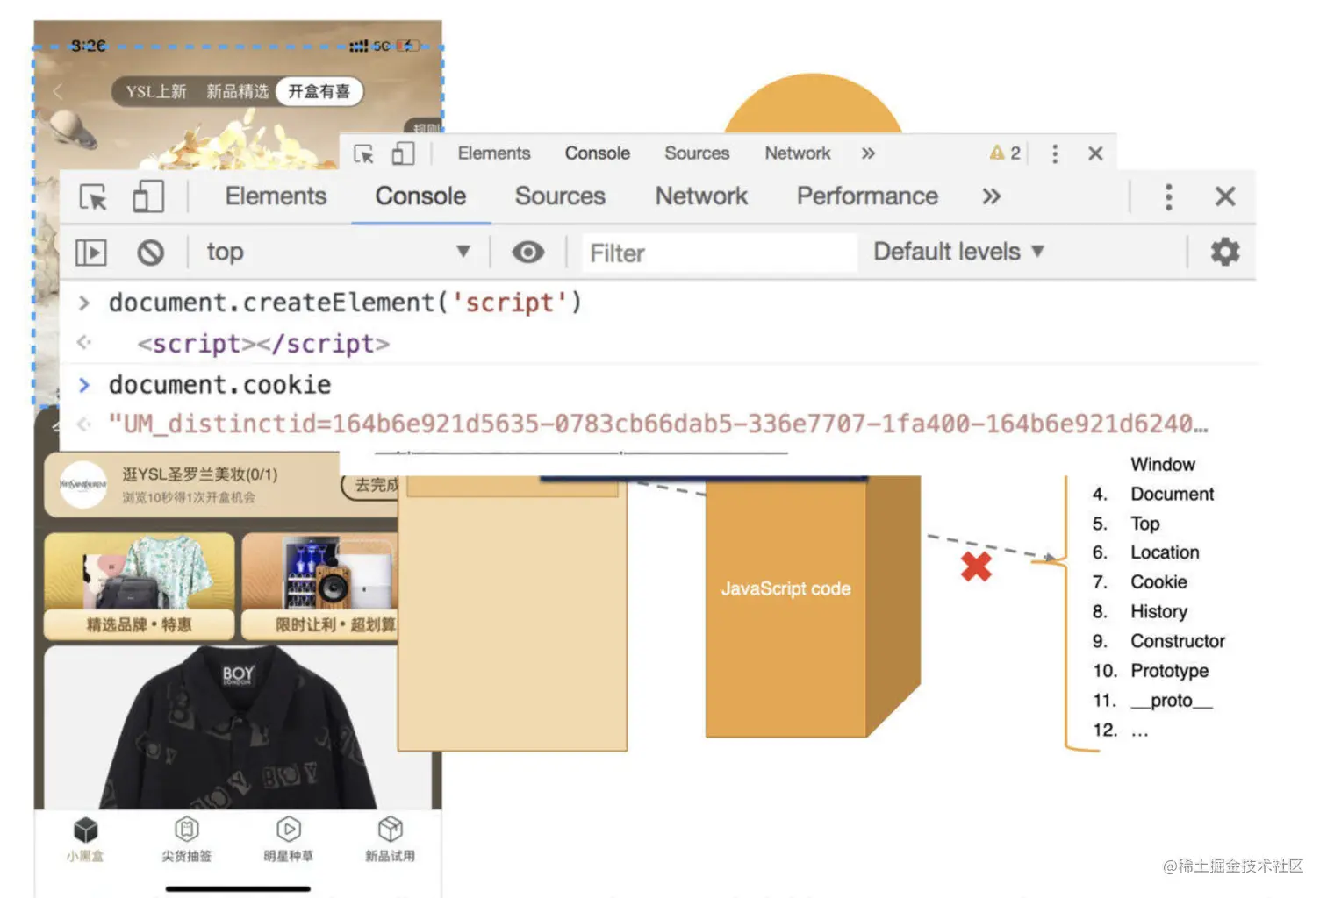Show the console sidebar icon

point(91,253)
